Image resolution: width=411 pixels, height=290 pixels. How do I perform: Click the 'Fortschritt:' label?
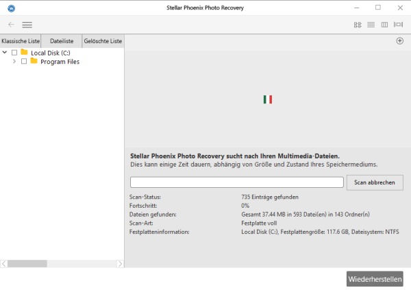(x=143, y=206)
